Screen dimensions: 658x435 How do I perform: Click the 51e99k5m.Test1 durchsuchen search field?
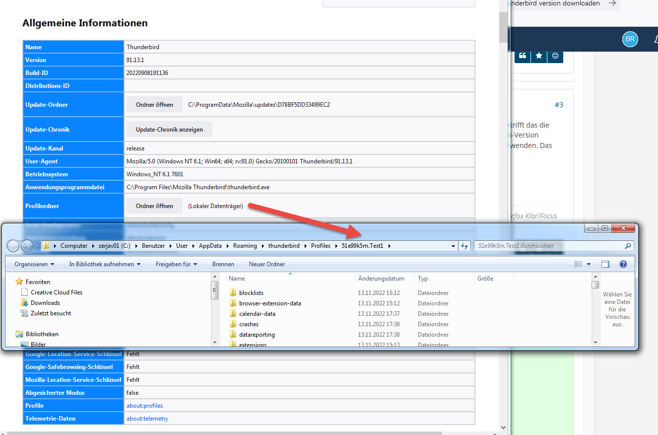[x=548, y=246]
